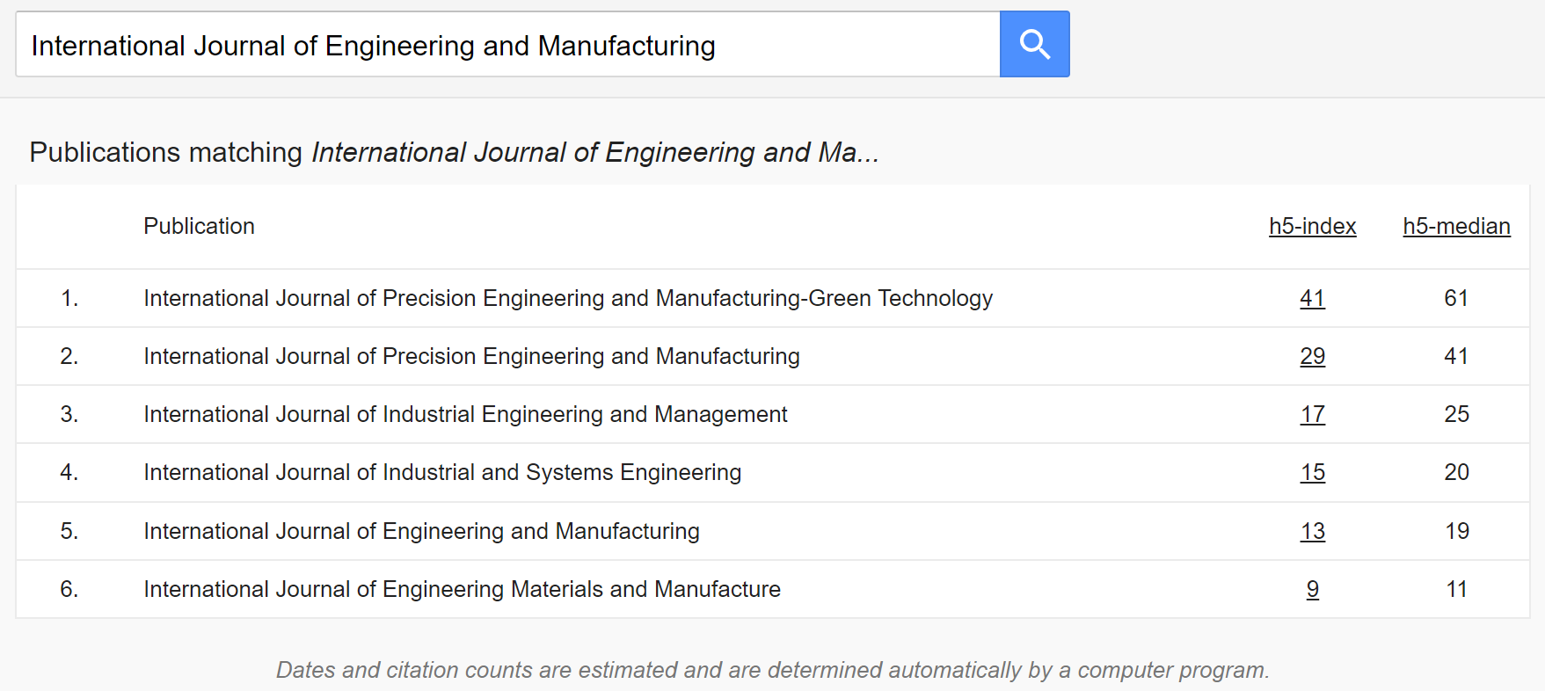Open h5-index 15 for Industrial and Systems Engineering
Viewport: 1545px width, 691px height.
1312,472
